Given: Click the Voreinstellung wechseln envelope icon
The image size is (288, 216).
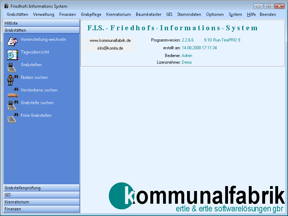Looking at the screenshot, I should click(x=12, y=42).
